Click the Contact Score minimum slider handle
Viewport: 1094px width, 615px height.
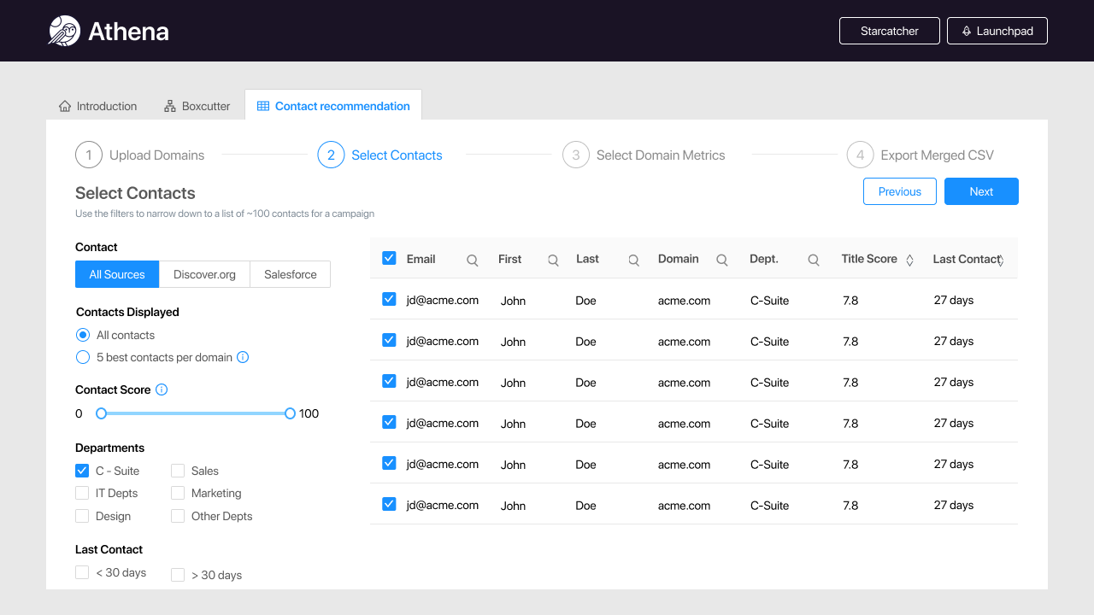pyautogui.click(x=101, y=413)
